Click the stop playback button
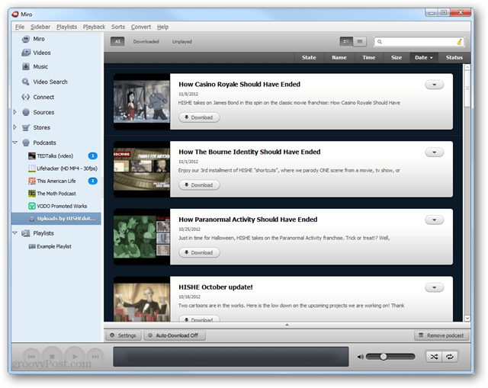 [53, 357]
